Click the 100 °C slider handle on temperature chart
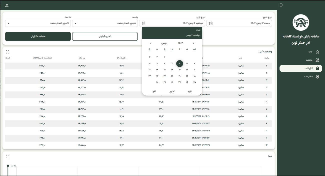325x176 pixels. (x=8, y=166)
